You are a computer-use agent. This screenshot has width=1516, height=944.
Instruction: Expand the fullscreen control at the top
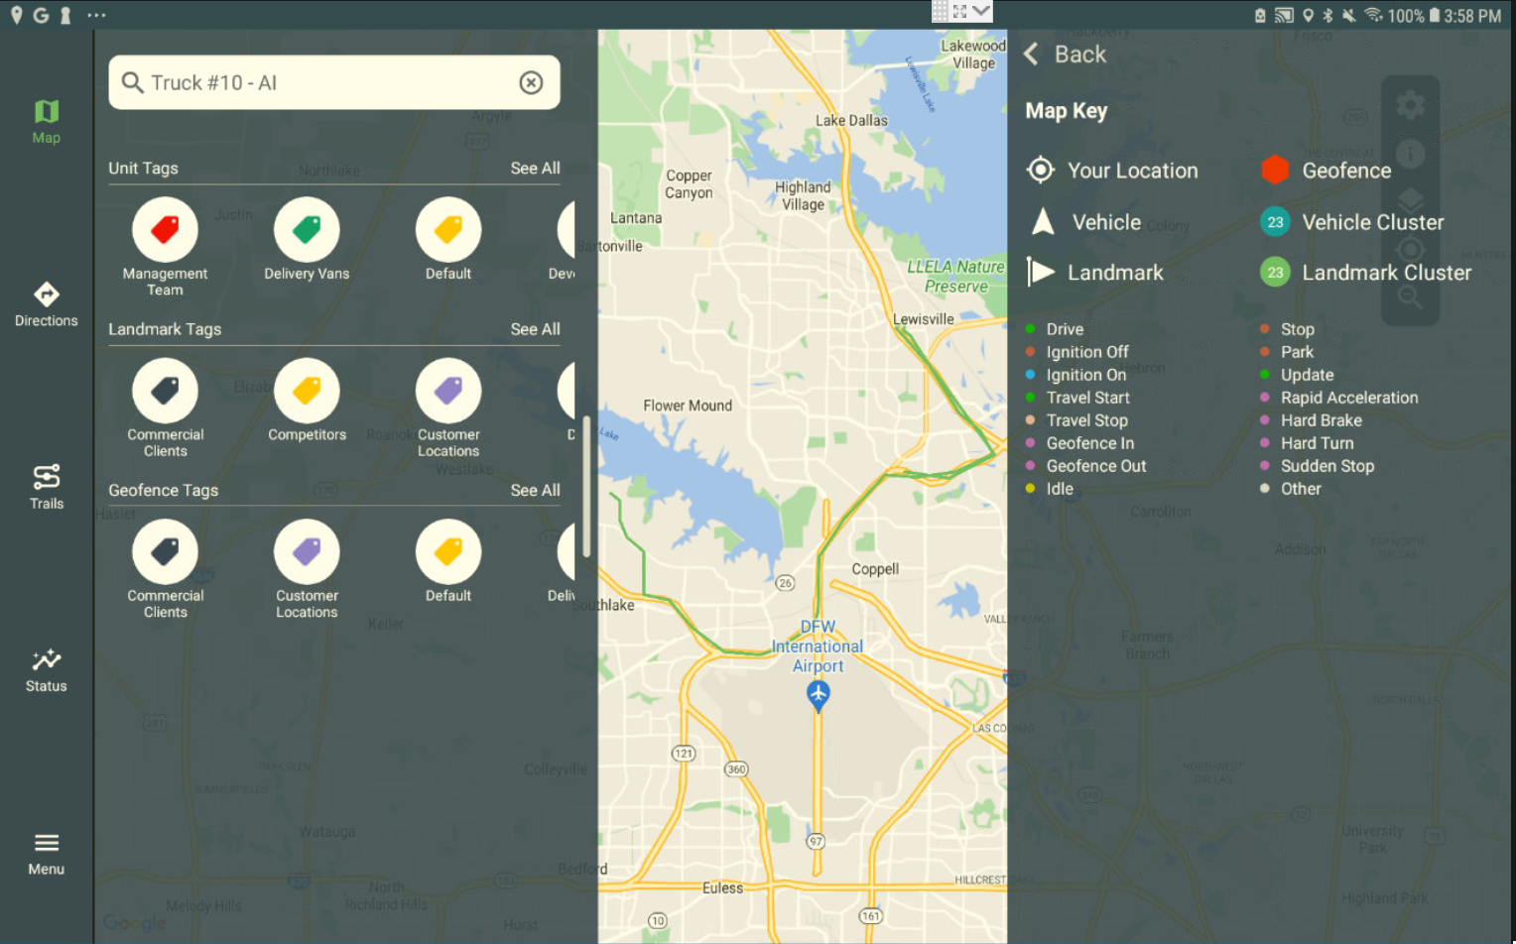(959, 11)
